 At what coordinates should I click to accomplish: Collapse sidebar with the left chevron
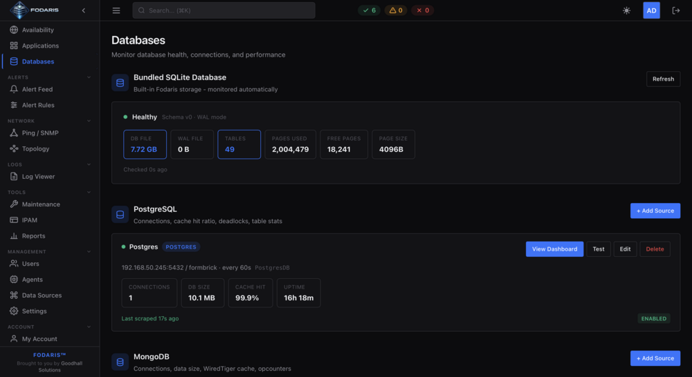[x=84, y=10]
